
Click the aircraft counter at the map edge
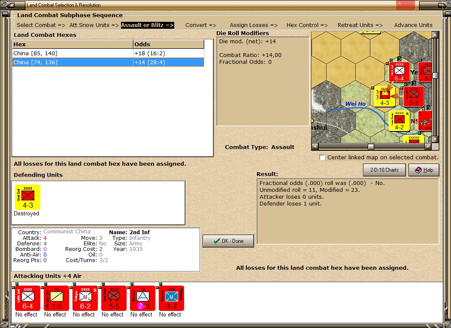coord(425,121)
